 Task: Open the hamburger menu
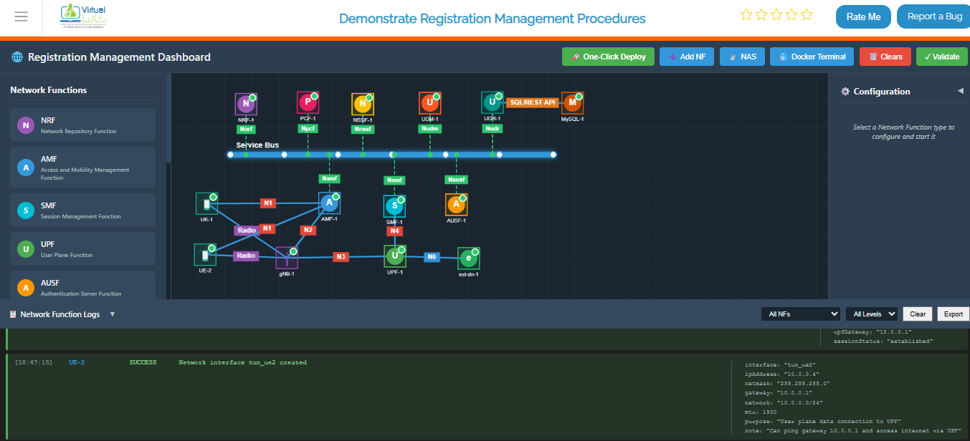coord(21,16)
